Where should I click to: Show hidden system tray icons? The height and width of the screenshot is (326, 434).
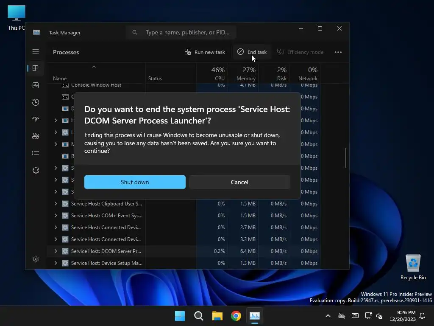coord(328,316)
